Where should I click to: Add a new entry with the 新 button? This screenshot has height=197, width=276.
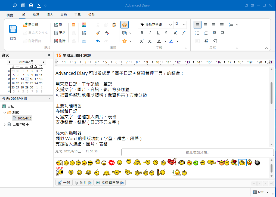click(x=58, y=25)
